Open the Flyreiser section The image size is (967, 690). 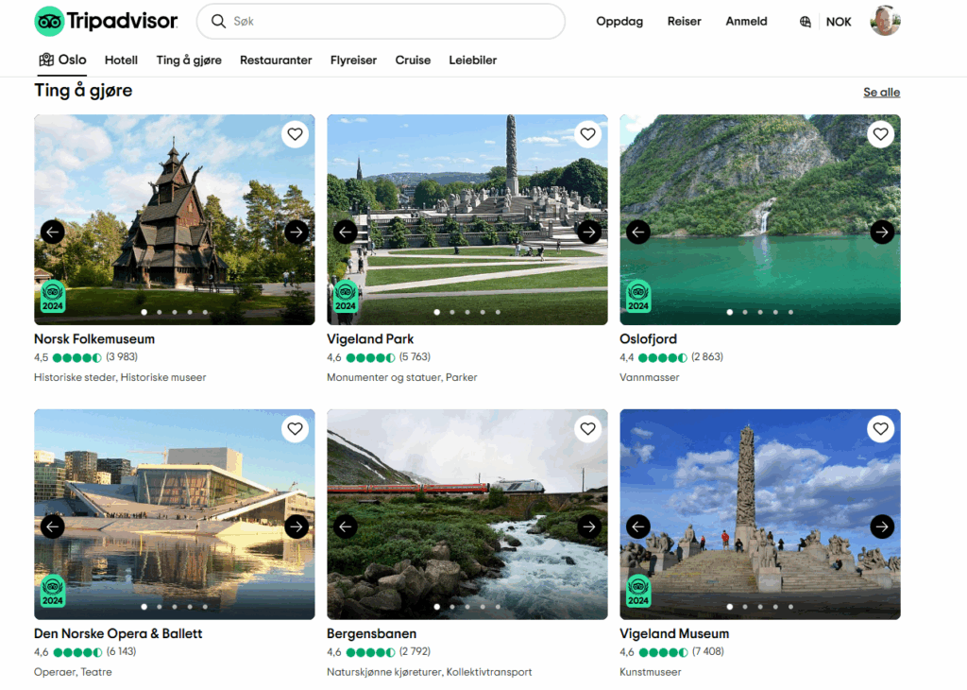[353, 60]
